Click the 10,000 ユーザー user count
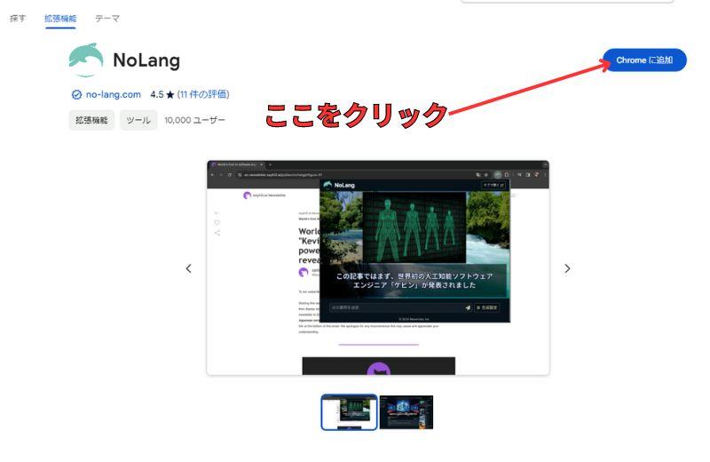Screen dimensions: 710x462 [194, 120]
